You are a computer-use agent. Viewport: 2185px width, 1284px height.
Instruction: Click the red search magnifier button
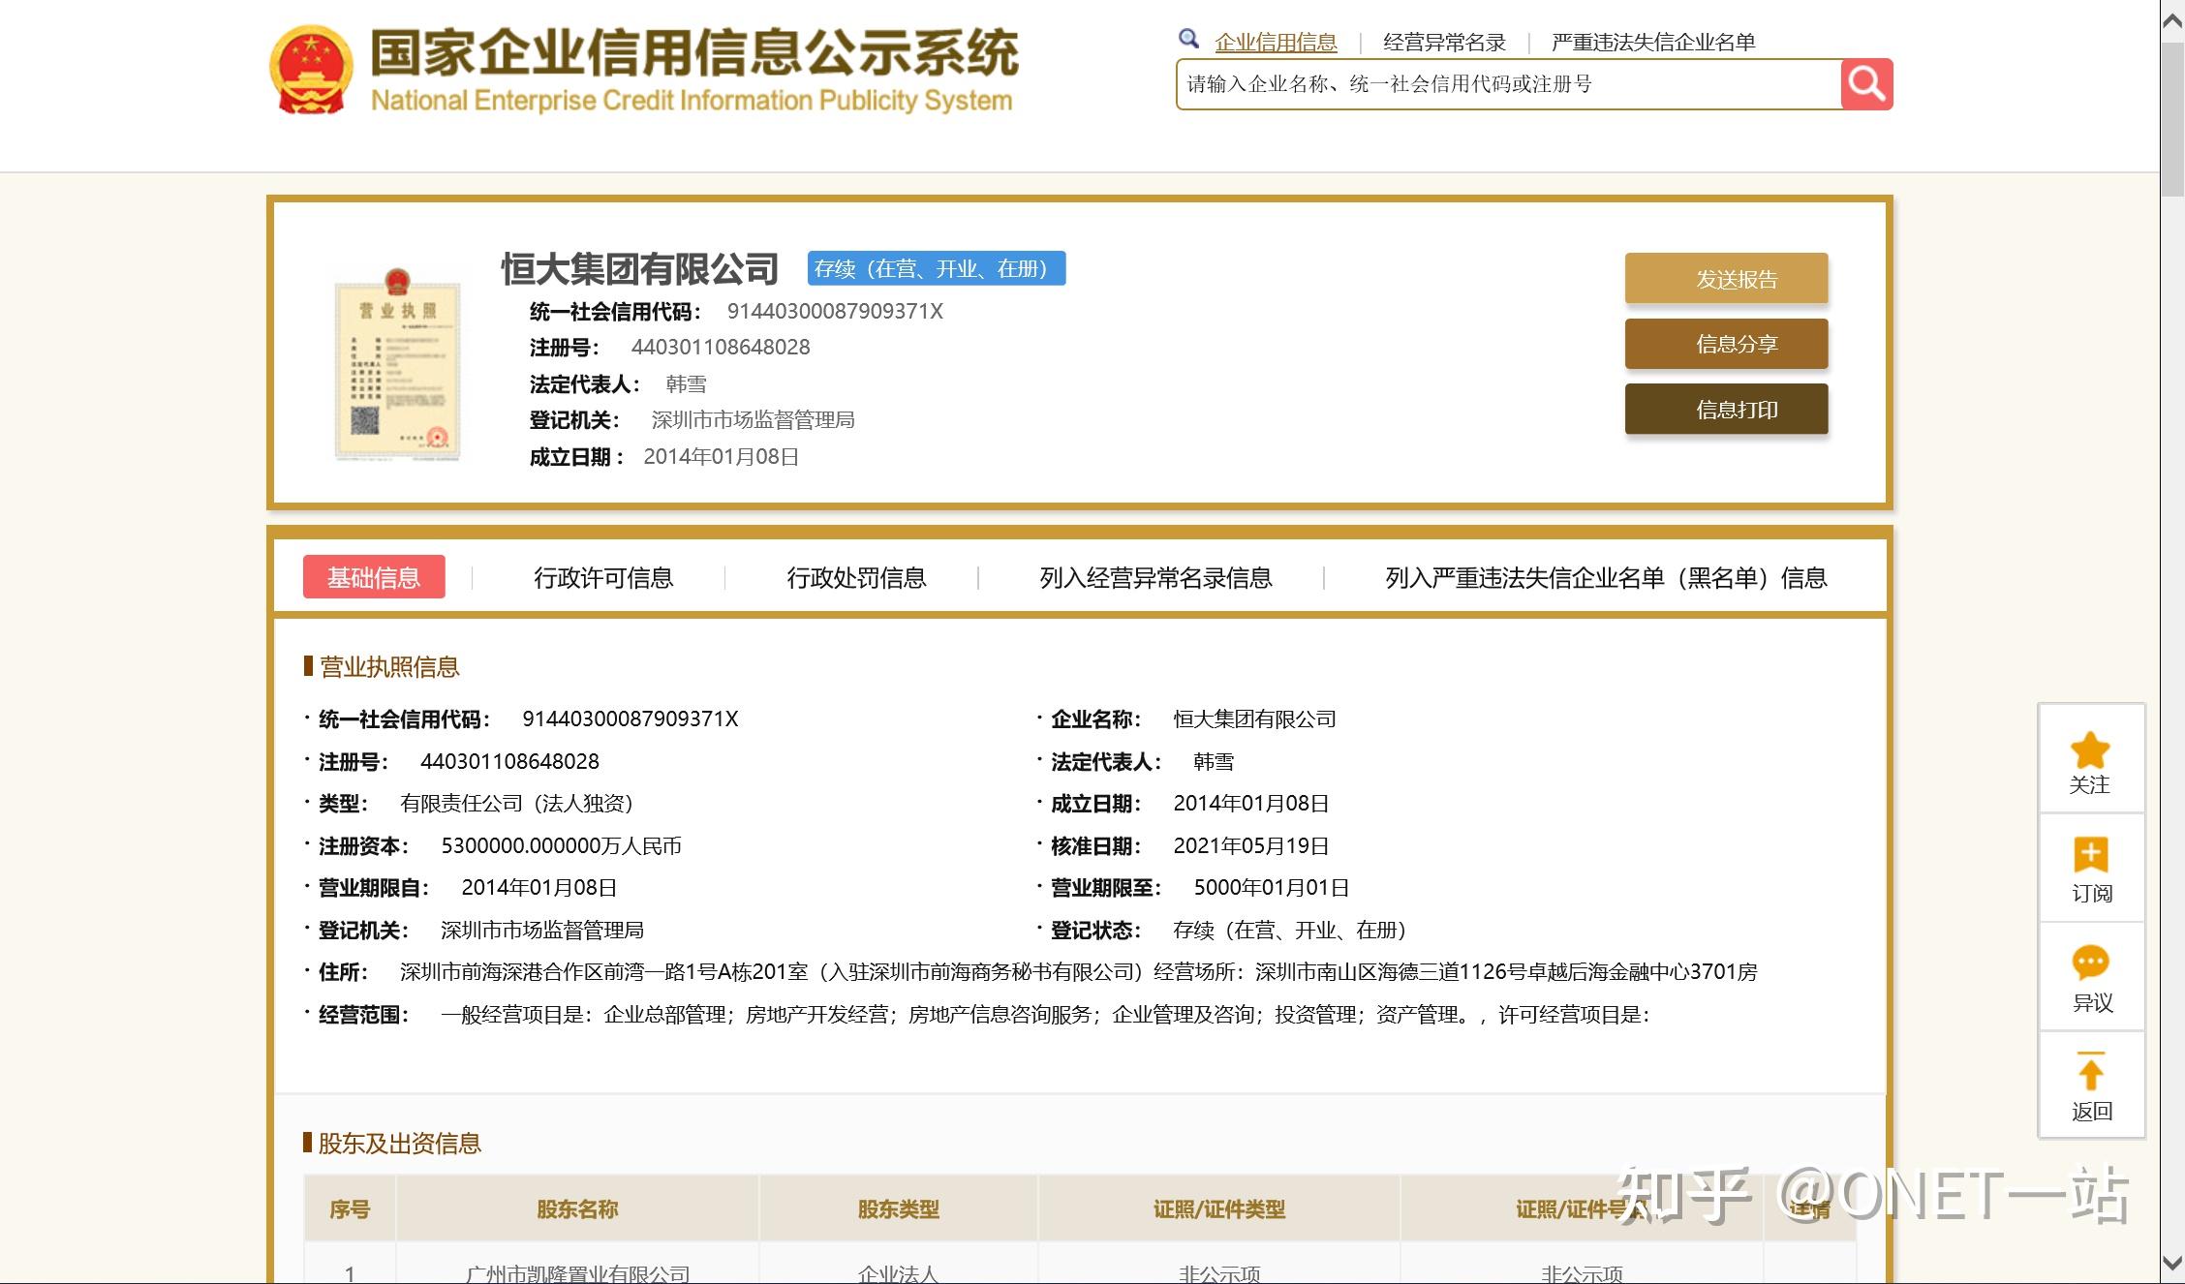tap(1866, 84)
